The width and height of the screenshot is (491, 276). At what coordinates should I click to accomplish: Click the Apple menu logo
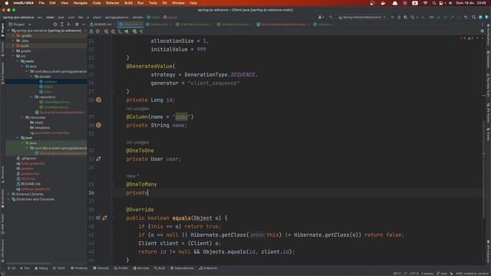7,3
